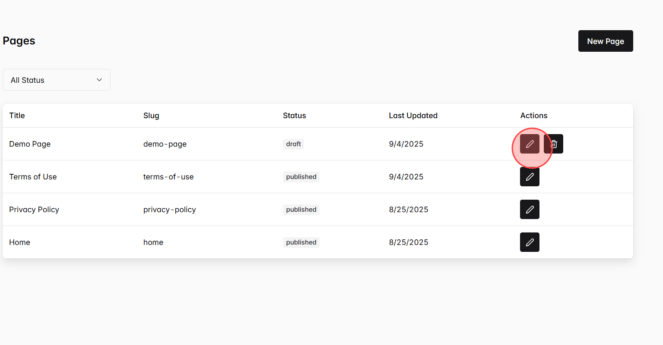Expand the status selection combo box
The height and width of the screenshot is (345, 663).
coord(56,80)
